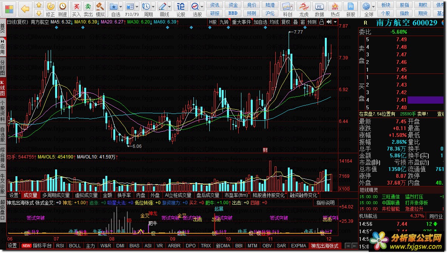Open the 热点 hot topics icon
Viewport: 448px width, 253px height.
335,9
